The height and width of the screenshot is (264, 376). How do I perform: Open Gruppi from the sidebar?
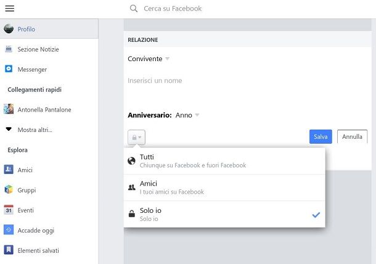(27, 190)
